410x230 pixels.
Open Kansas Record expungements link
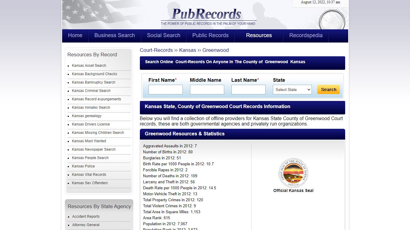tap(97, 99)
